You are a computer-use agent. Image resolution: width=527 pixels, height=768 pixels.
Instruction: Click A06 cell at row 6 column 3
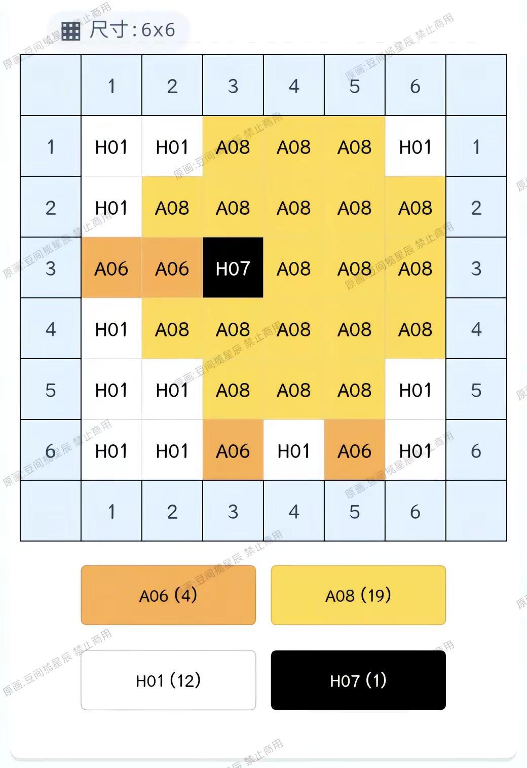click(x=233, y=450)
